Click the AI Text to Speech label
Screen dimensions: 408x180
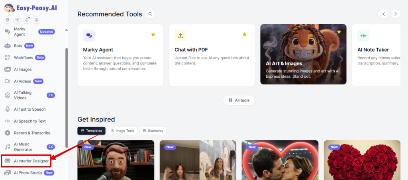[x=29, y=109]
